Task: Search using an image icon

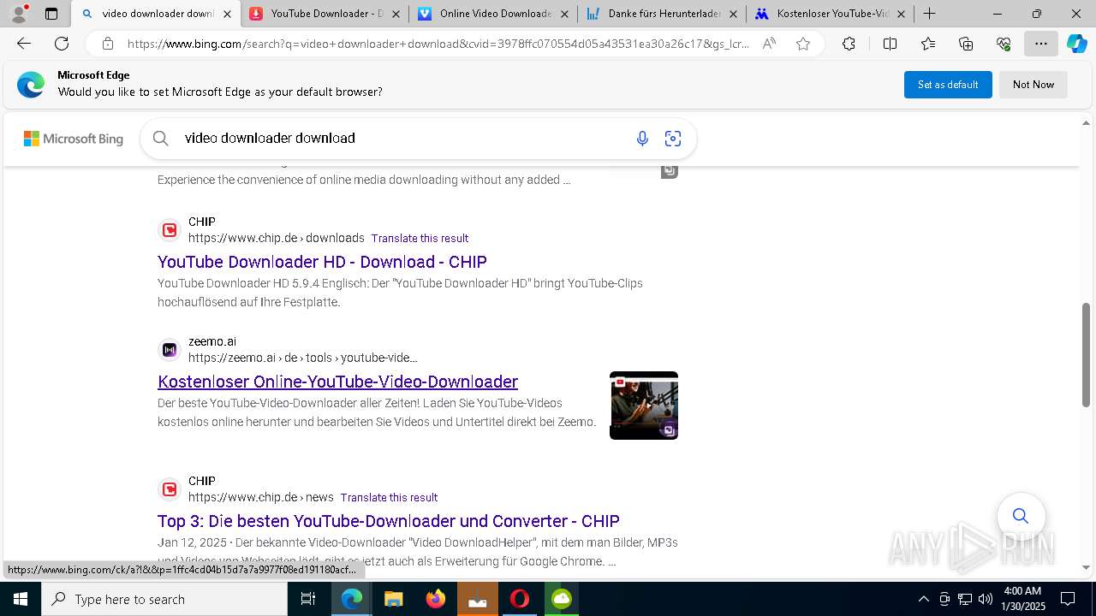Action: tap(673, 139)
